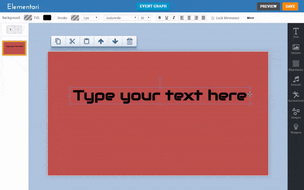Enable the Lock Movement checkbox
This screenshot has height=190, width=304.
click(x=213, y=18)
